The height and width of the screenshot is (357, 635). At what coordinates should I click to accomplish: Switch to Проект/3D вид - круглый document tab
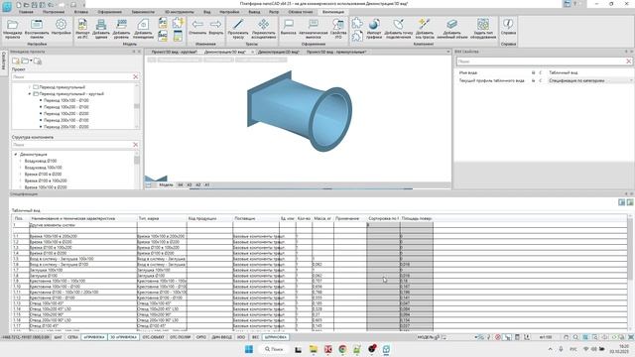[175, 52]
